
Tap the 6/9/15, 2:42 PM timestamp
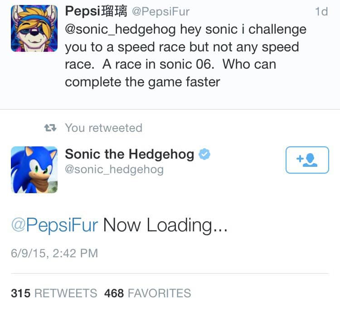tap(54, 253)
